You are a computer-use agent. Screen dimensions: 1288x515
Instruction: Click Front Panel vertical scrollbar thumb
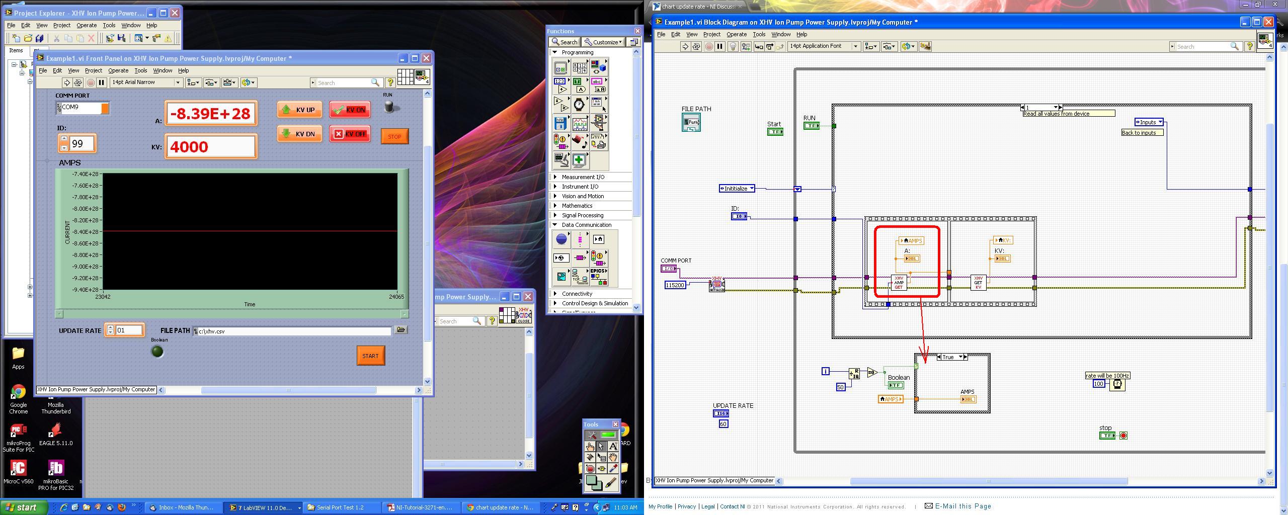tap(428, 244)
